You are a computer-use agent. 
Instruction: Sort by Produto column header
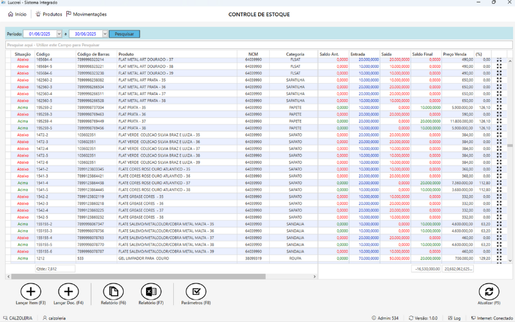coord(126,54)
